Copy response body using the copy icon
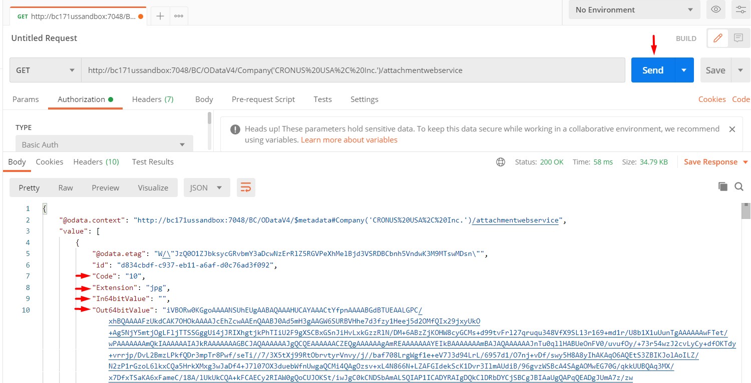 click(723, 186)
